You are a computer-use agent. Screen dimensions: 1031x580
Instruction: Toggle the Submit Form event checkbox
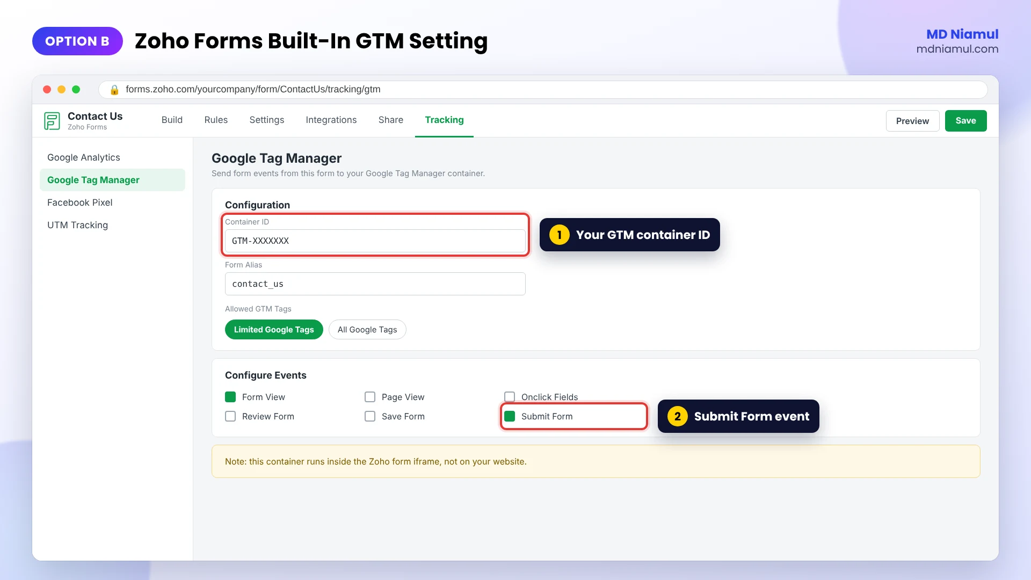tap(510, 416)
